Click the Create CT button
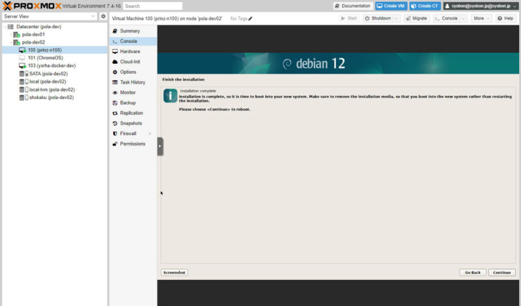The width and height of the screenshot is (521, 306). pyautogui.click(x=425, y=6)
